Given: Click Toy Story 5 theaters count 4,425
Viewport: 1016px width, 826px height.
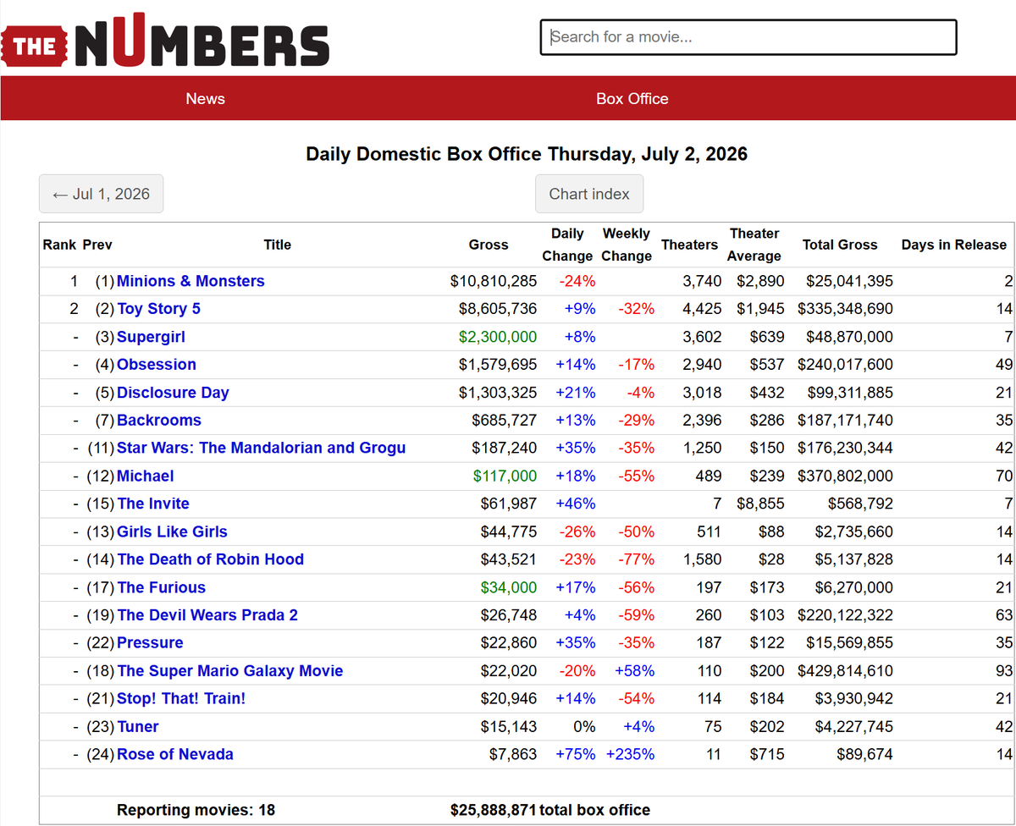Looking at the screenshot, I should coord(702,309).
